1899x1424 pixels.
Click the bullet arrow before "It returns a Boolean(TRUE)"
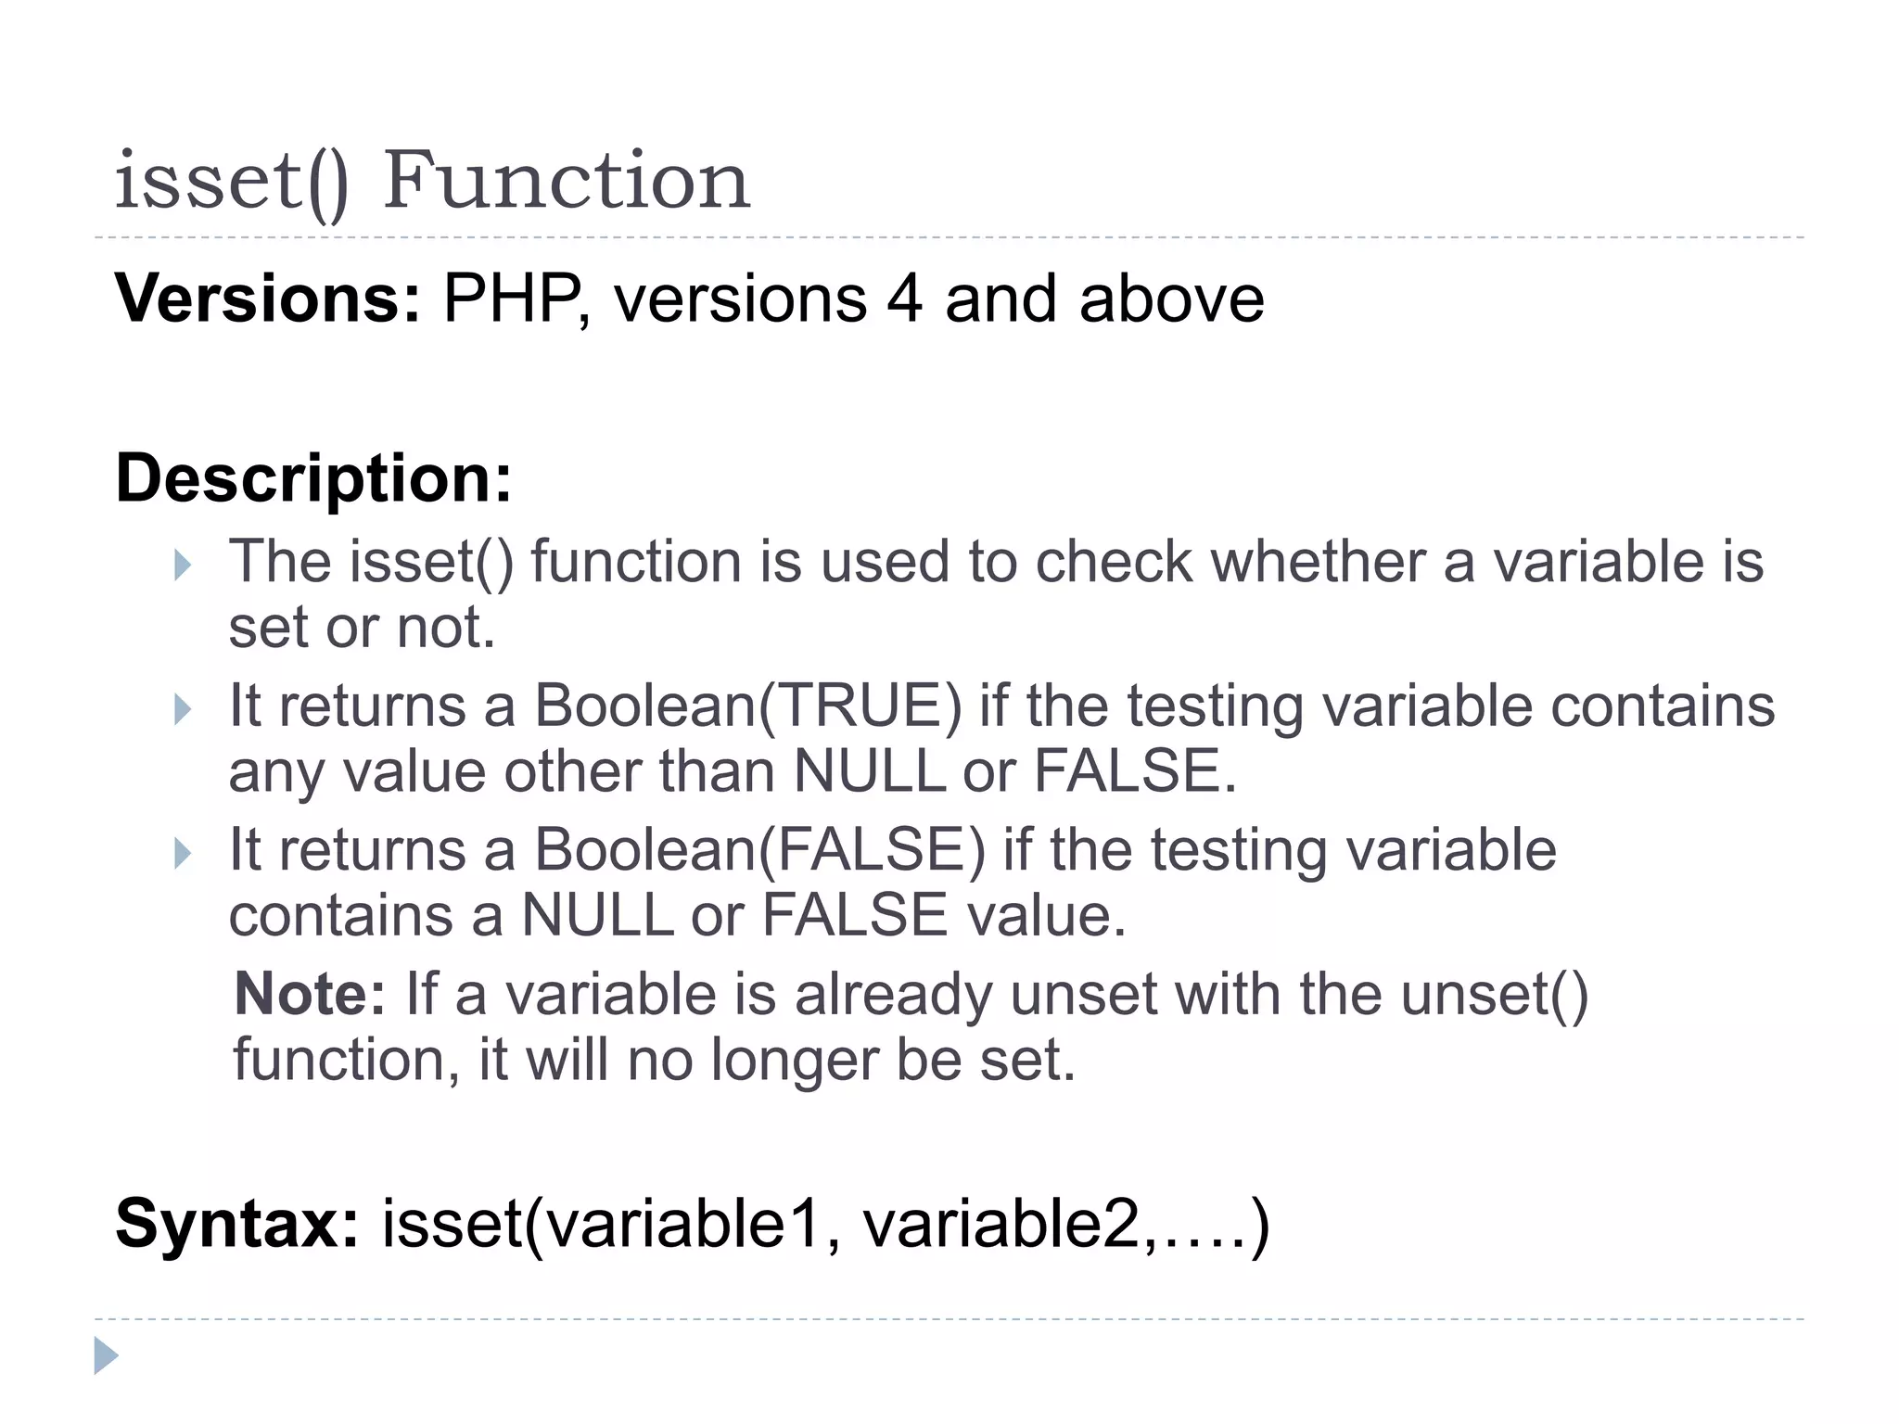click(183, 709)
